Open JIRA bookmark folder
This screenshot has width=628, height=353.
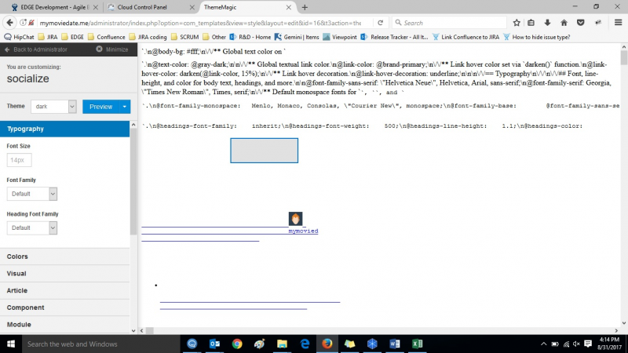tap(48, 37)
